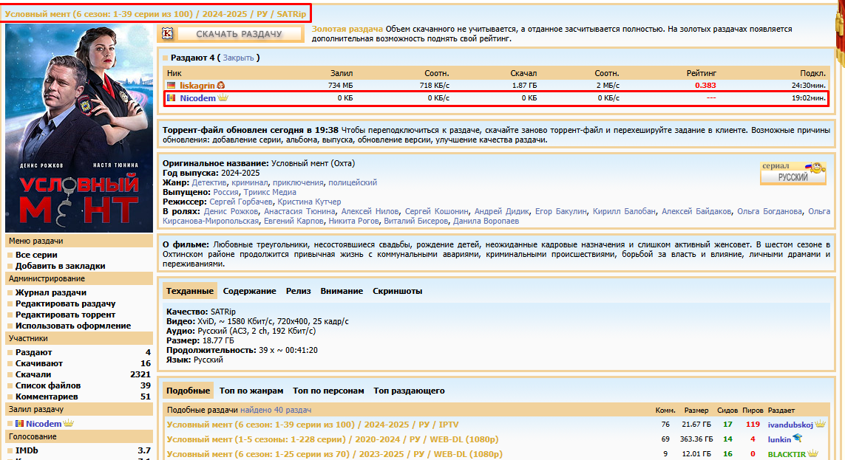Click the "сериал Русский" category badge
The width and height of the screenshot is (845, 460).
(x=793, y=173)
